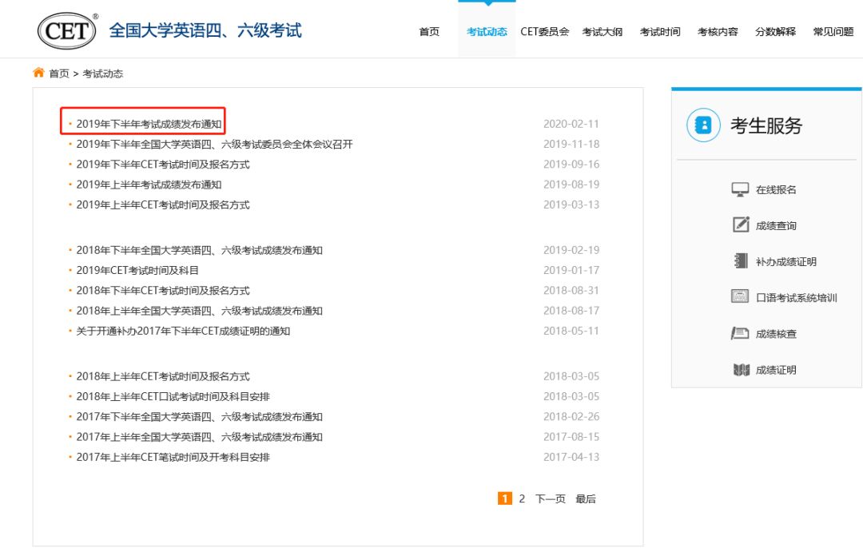863x548 pixels.
Task: Click the home icon in the breadcrumb
Action: click(38, 72)
